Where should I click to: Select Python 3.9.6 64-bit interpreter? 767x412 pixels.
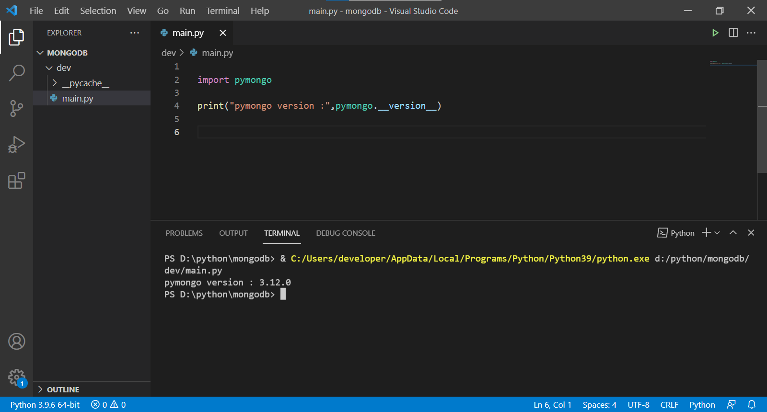coord(45,404)
